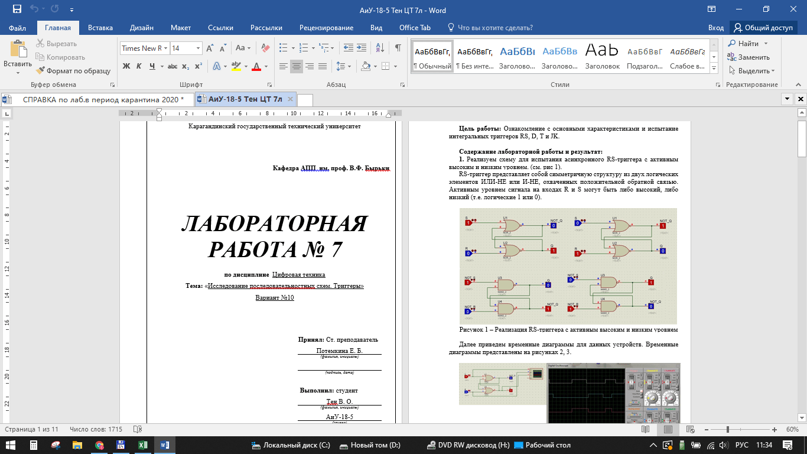Click the Clear Formatting eraser icon
Screen dimensions: 807x454
pyautogui.click(x=265, y=48)
